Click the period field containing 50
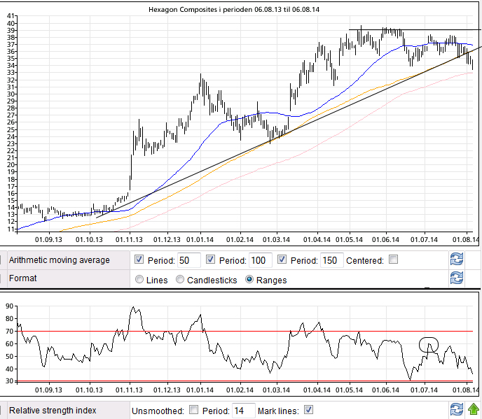The height and width of the screenshot is (419, 482). [188, 260]
